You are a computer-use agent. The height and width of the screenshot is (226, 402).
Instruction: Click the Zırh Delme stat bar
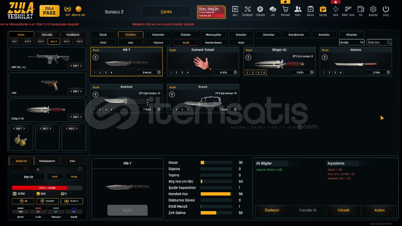tap(216, 213)
